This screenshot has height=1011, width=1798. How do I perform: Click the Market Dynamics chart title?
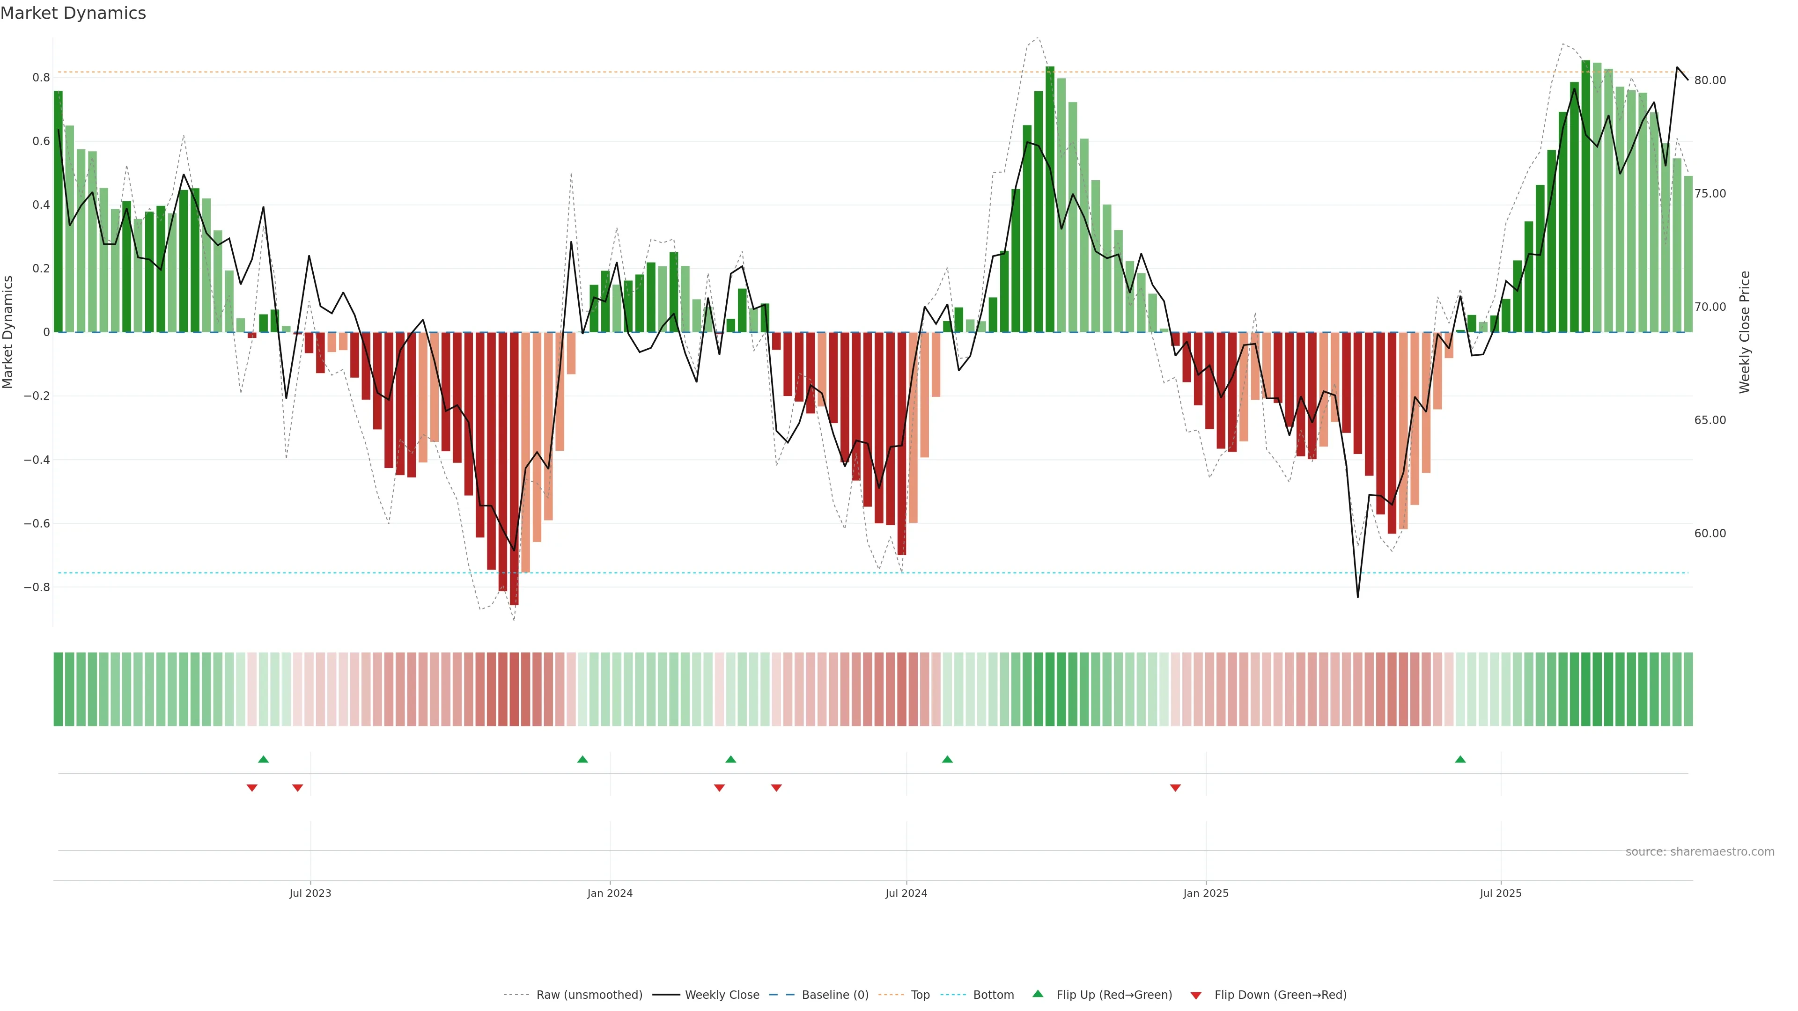pyautogui.click(x=74, y=13)
